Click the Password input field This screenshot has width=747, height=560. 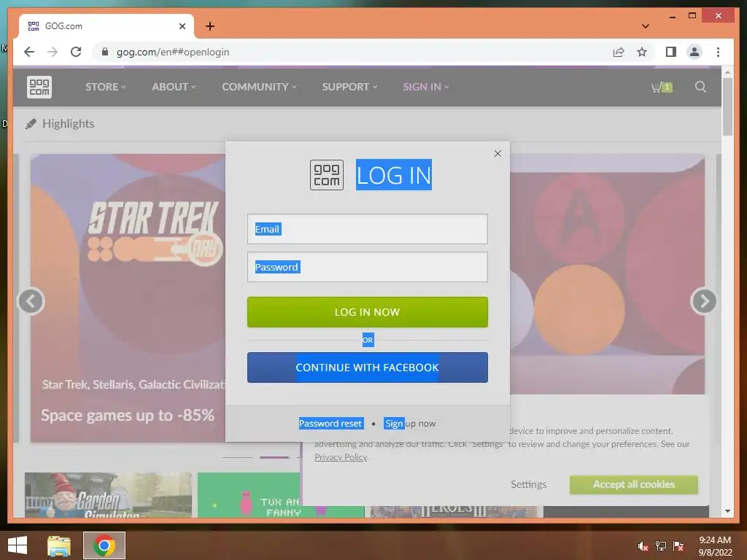(368, 267)
